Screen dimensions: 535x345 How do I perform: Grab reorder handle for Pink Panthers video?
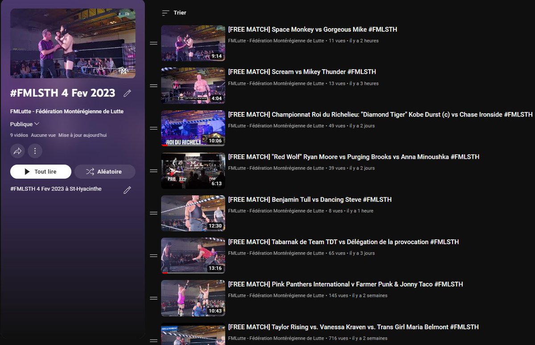click(x=153, y=298)
